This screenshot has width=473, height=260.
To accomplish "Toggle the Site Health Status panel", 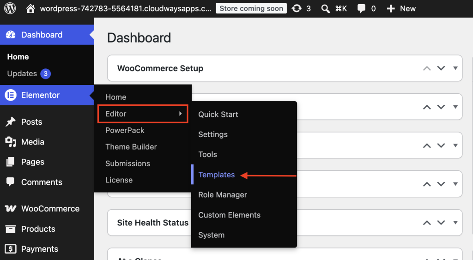I will click(455, 223).
